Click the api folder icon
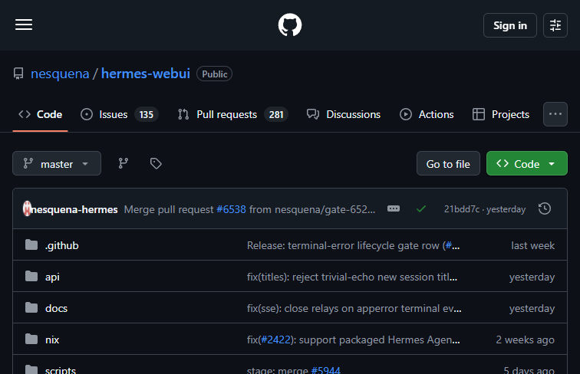 (x=31, y=276)
